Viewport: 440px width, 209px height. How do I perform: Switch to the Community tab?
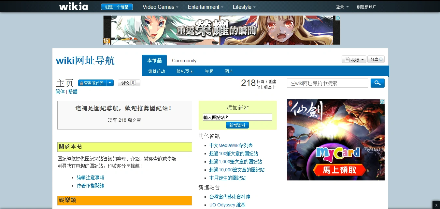click(184, 60)
